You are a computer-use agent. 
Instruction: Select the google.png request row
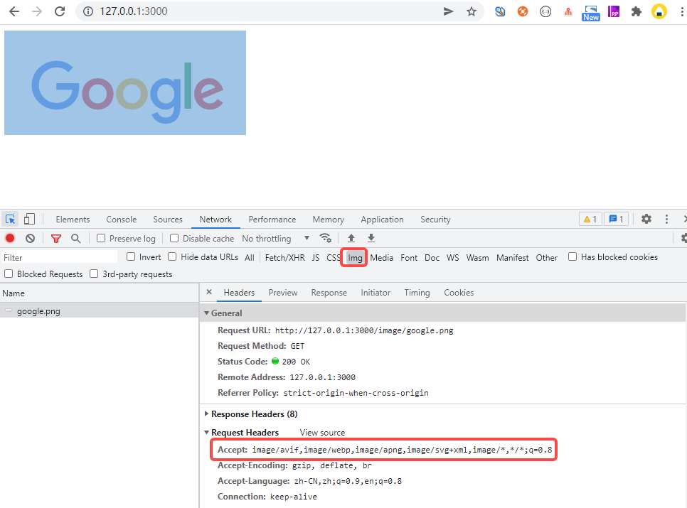click(x=100, y=311)
